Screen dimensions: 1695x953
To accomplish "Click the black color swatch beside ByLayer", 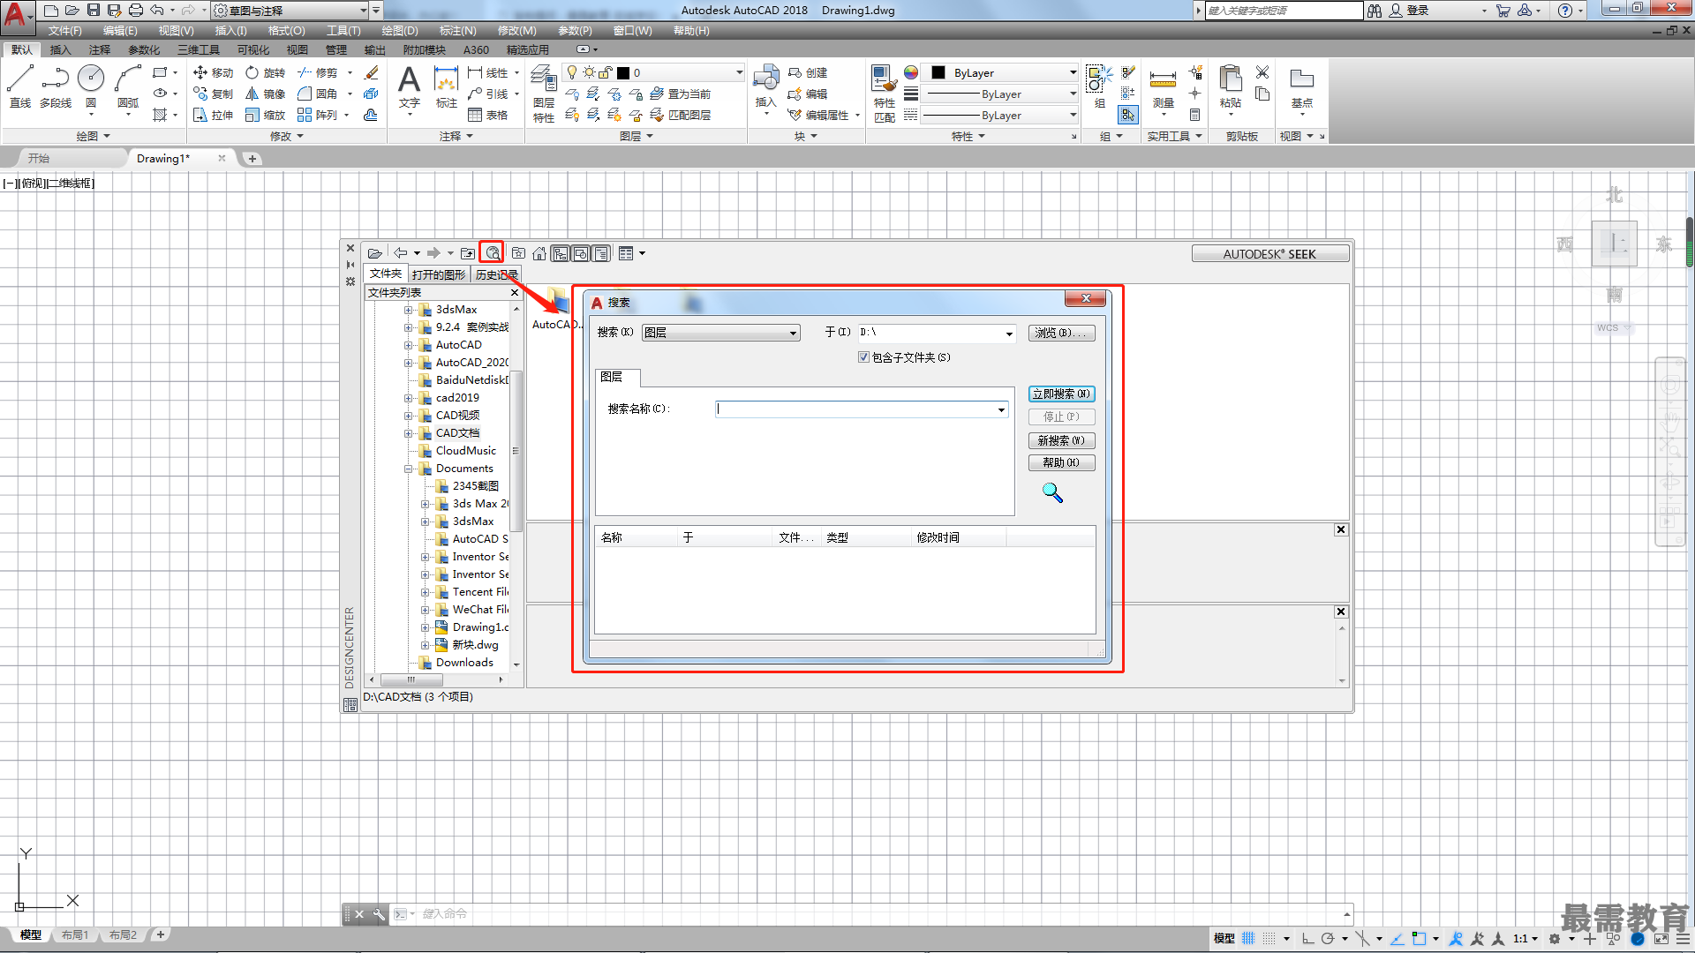I will coord(938,72).
